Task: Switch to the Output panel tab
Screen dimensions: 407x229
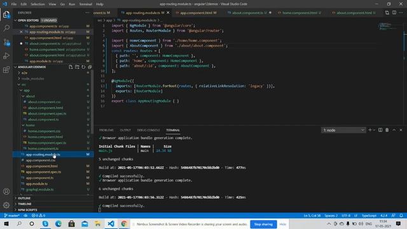Action: 125,130
